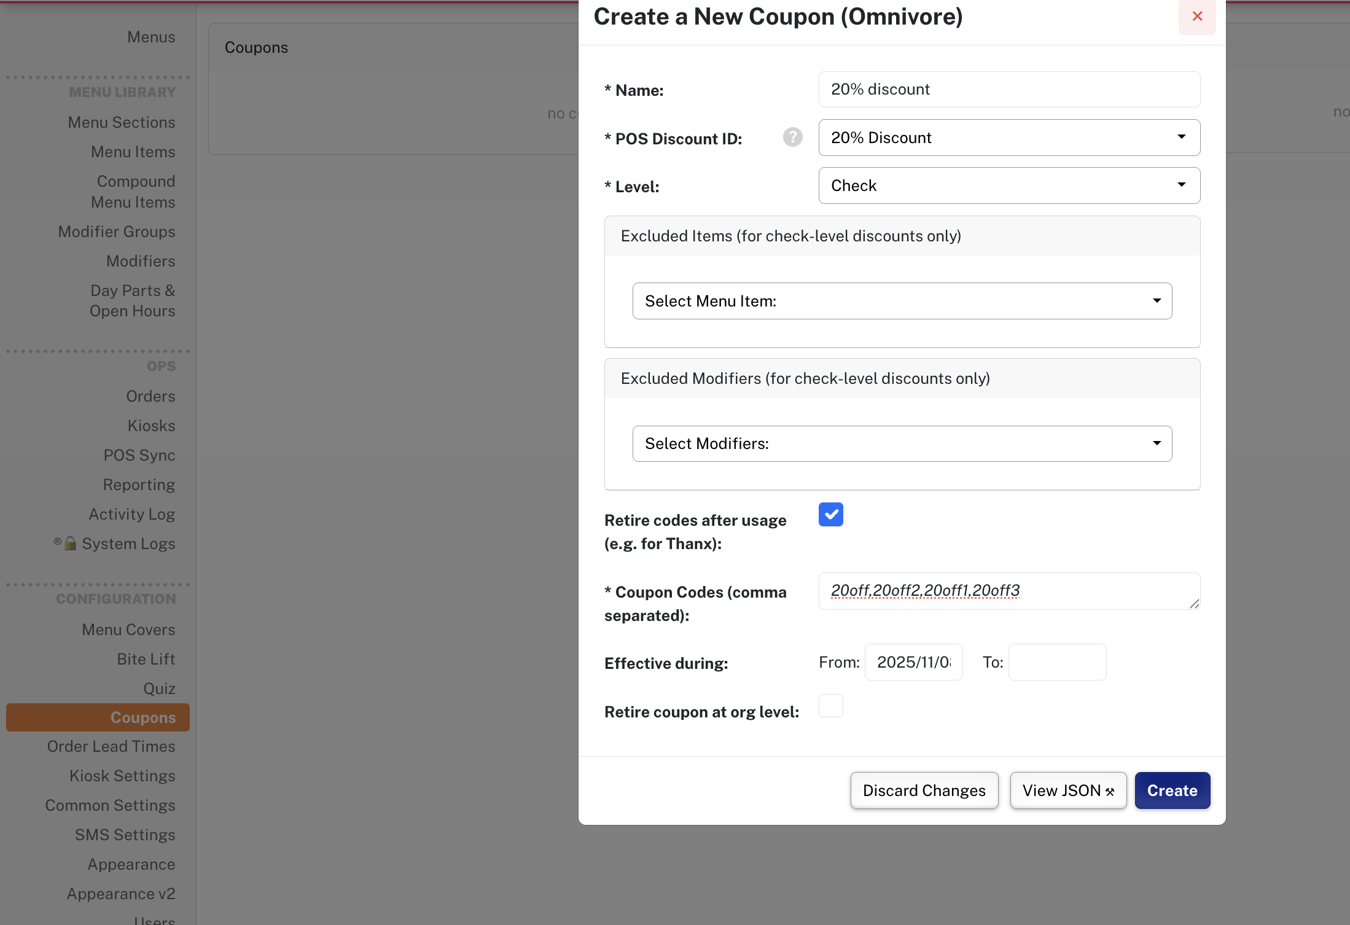Open Menu Sections in sidebar
This screenshot has width=1350, height=925.
122,122
